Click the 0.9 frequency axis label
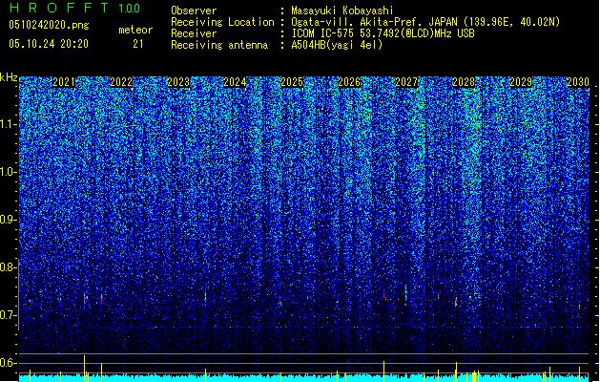The image size is (600, 382). [x=9, y=220]
